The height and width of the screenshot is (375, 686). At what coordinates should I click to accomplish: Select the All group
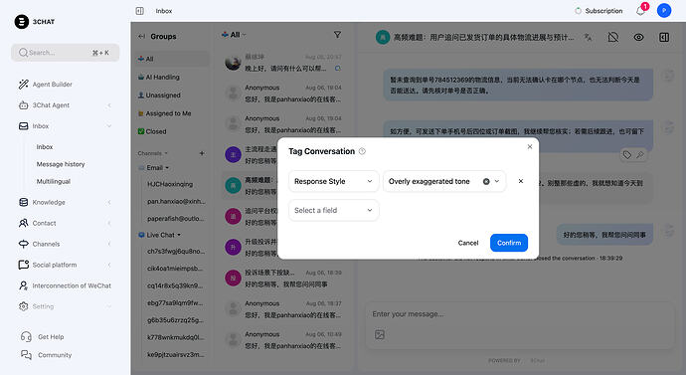pos(172,59)
